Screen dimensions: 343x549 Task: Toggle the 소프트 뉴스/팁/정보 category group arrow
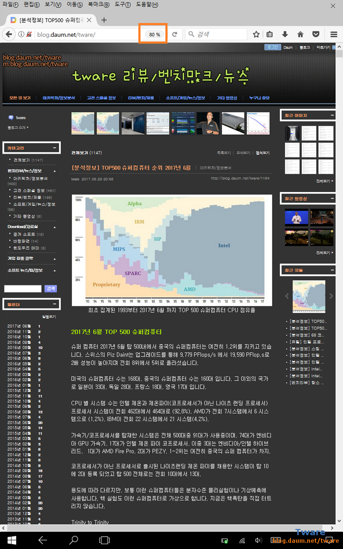coord(55,271)
